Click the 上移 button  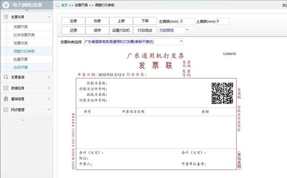pyautogui.click(x=121, y=21)
